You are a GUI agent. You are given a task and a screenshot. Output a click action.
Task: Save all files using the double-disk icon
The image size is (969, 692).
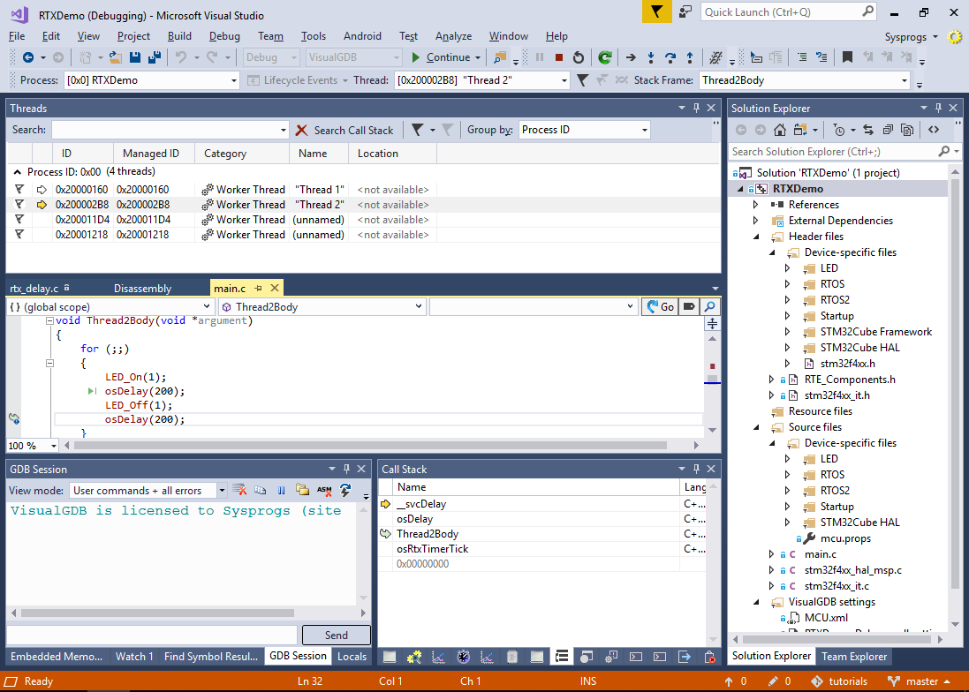tap(155, 57)
